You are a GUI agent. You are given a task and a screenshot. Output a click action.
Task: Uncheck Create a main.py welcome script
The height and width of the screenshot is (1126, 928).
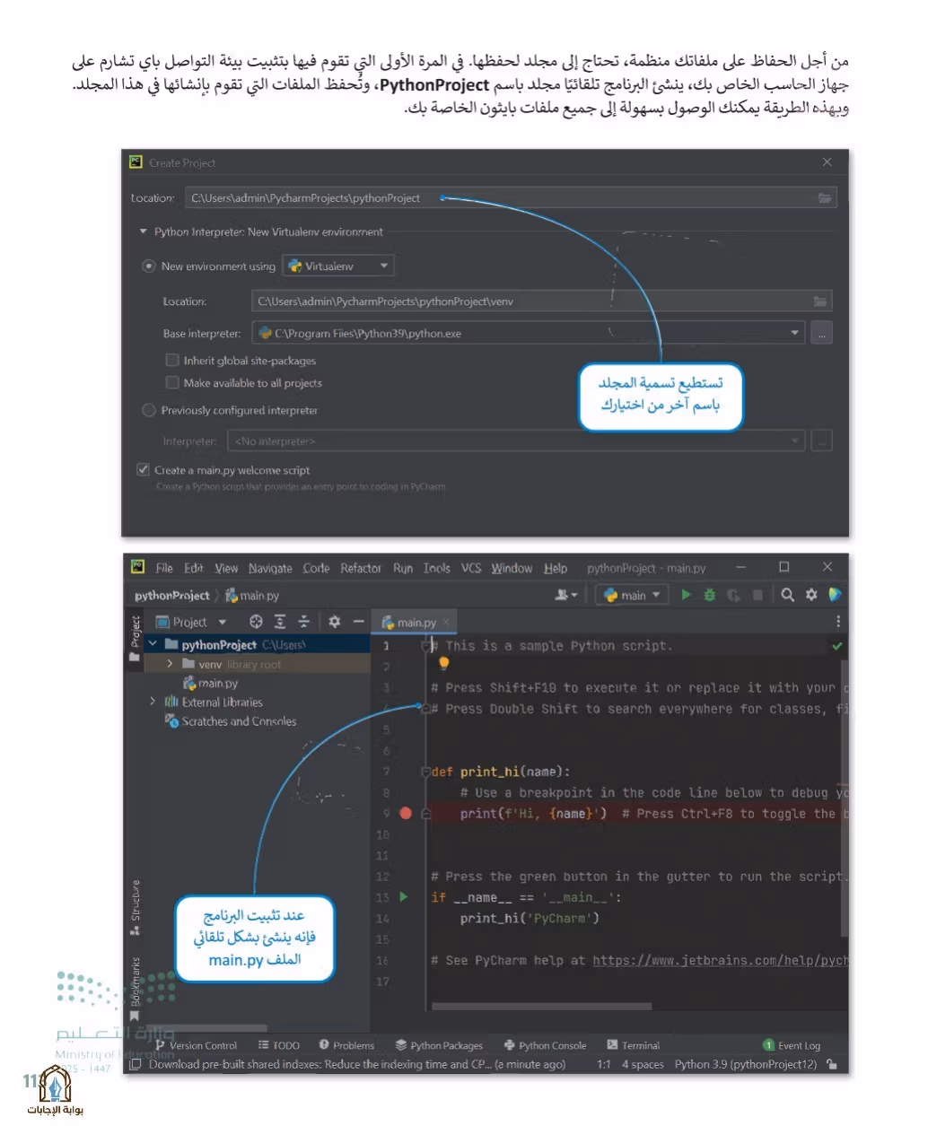pyautogui.click(x=143, y=469)
